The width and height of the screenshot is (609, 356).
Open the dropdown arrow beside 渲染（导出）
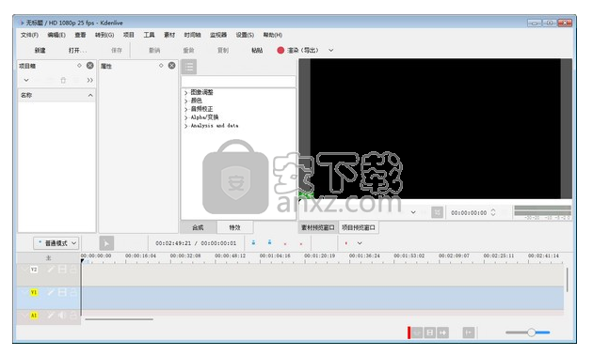[331, 51]
